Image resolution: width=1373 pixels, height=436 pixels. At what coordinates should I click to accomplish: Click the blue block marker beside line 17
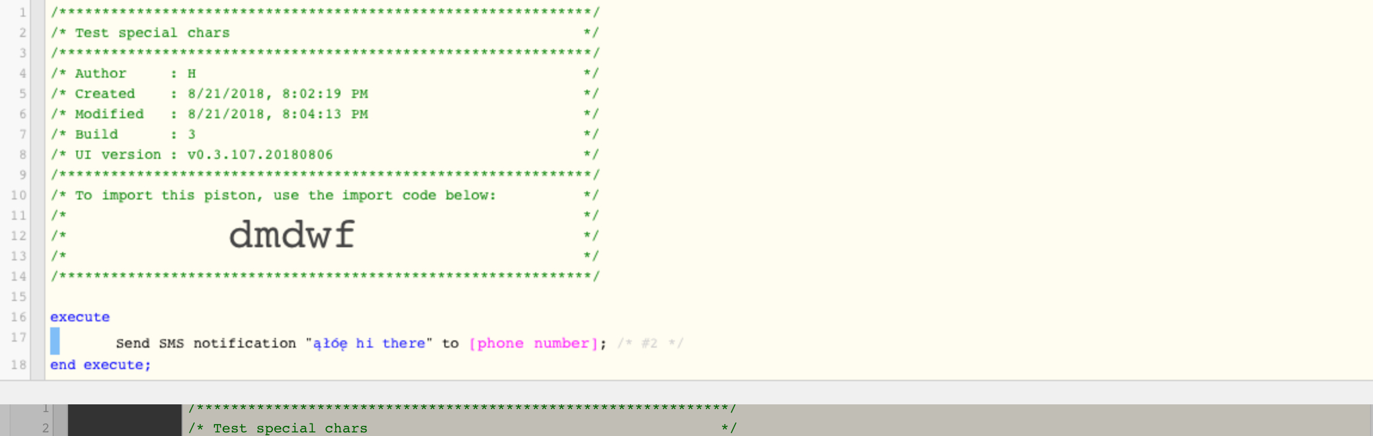55,340
